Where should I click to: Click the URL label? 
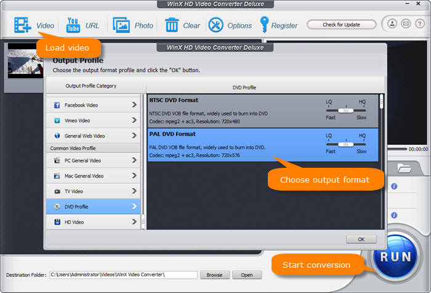click(x=92, y=26)
